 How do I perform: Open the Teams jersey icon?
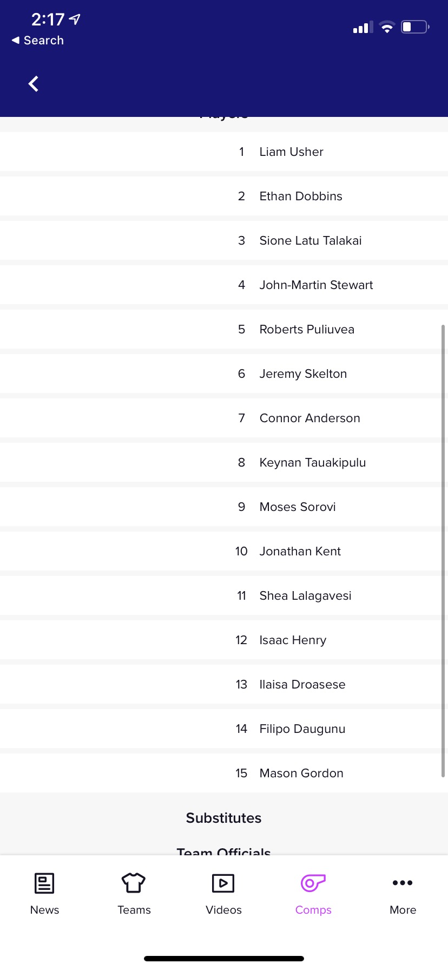(x=134, y=883)
